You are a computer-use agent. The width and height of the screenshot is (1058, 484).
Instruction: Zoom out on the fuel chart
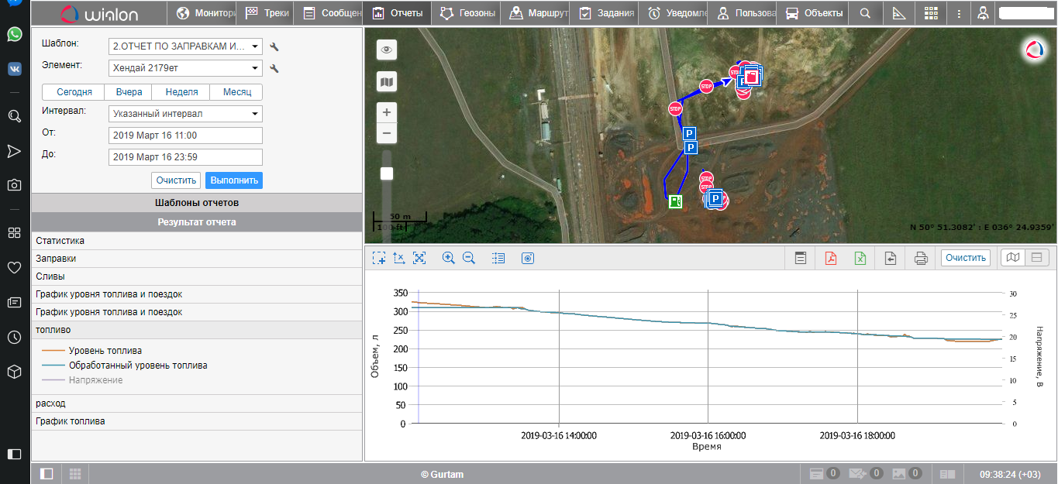[x=469, y=258]
